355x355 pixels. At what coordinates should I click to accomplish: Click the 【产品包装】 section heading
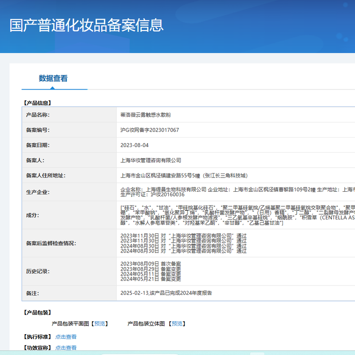[37, 313]
